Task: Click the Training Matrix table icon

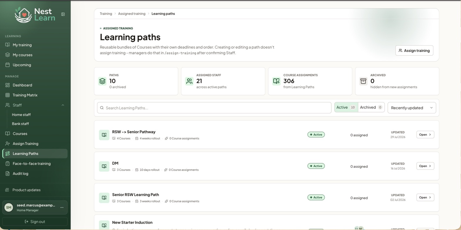Action: point(8,95)
